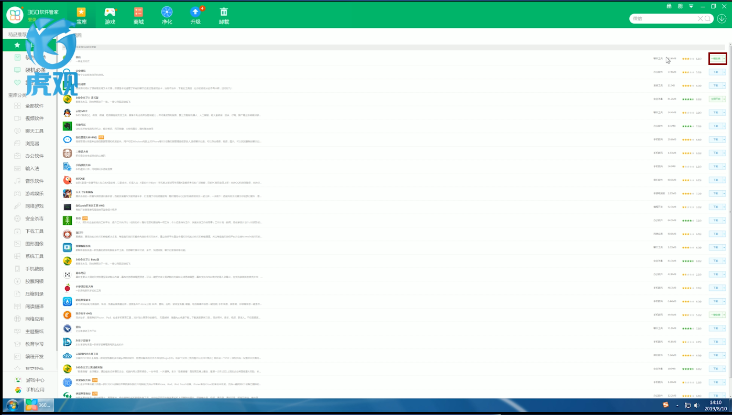Open the 游戏 games tab
Screen dimensions: 732x415
(110, 16)
